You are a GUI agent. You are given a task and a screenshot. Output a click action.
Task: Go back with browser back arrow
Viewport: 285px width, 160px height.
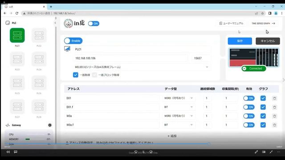5,13
